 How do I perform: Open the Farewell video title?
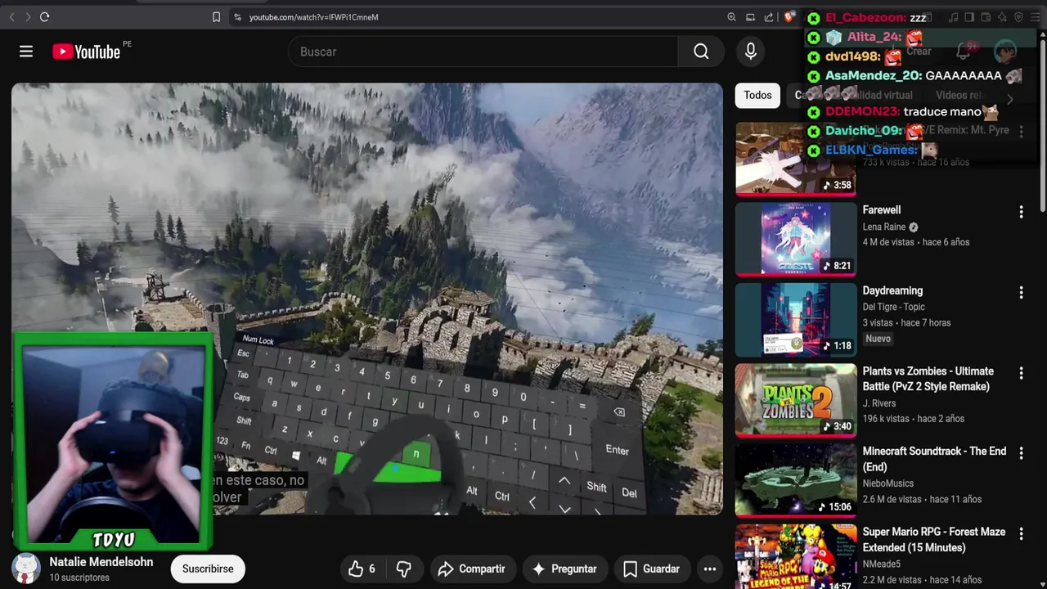(882, 210)
